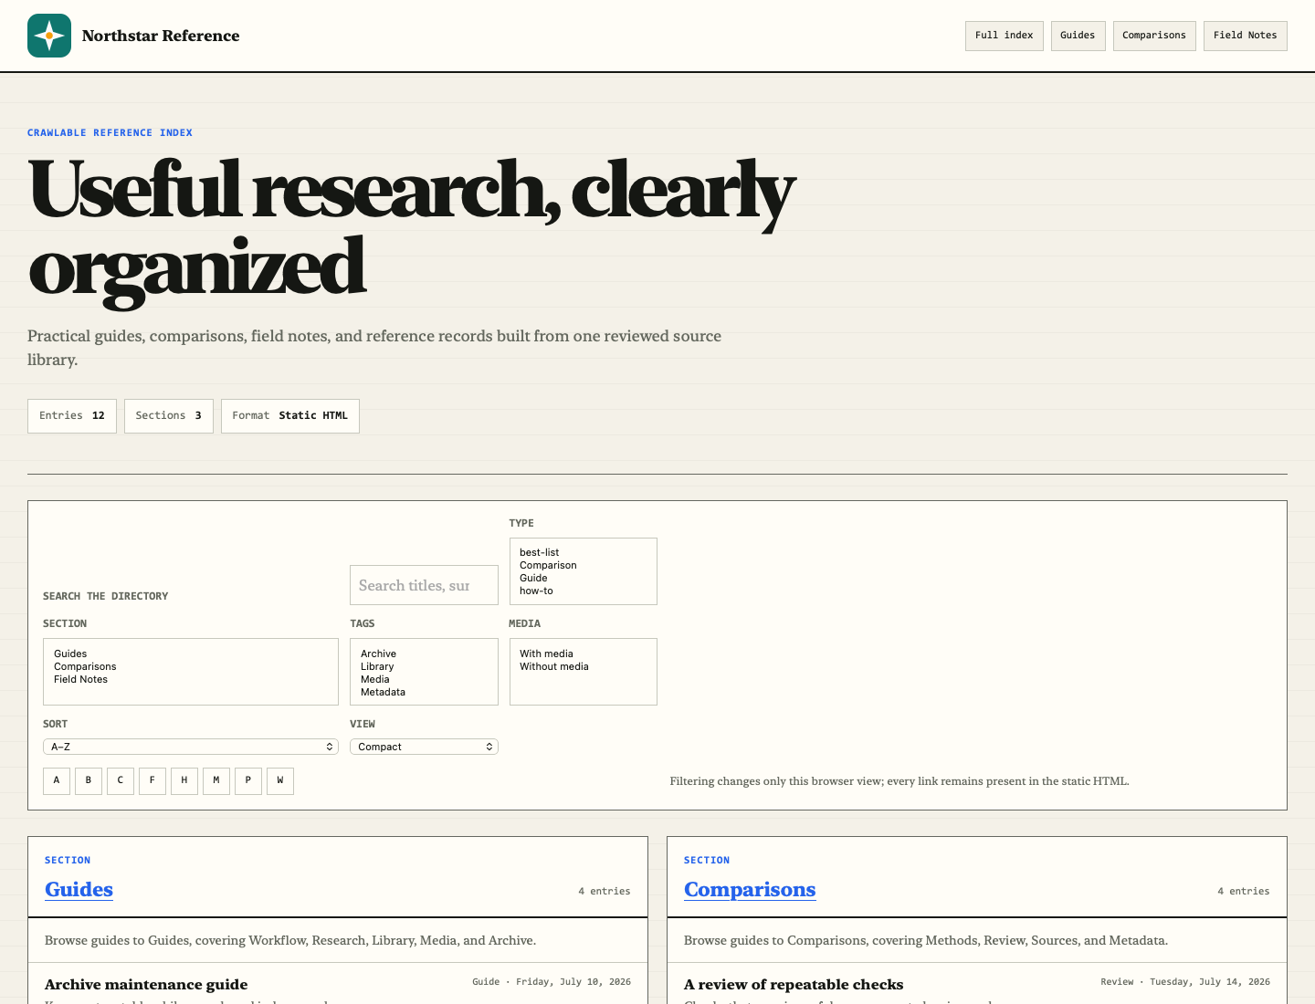Screen dimensions: 1315x1004
Task: Choose how-to in the Type list
Action: (x=583, y=591)
